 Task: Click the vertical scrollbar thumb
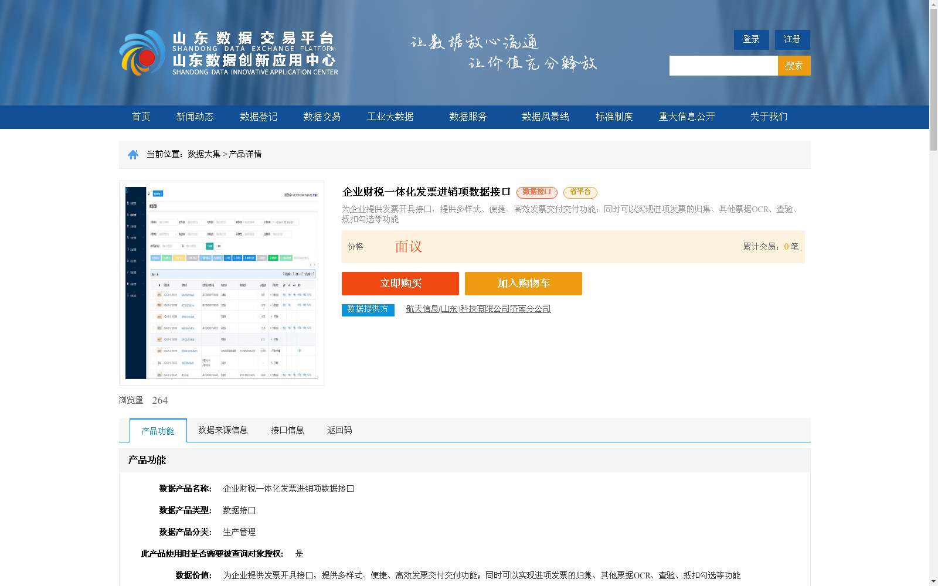[933, 80]
